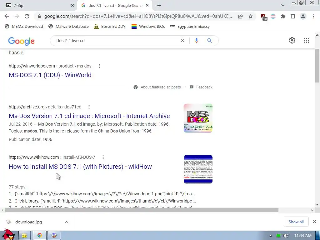
Task: Click the Feedback flag icon
Action: point(192,87)
